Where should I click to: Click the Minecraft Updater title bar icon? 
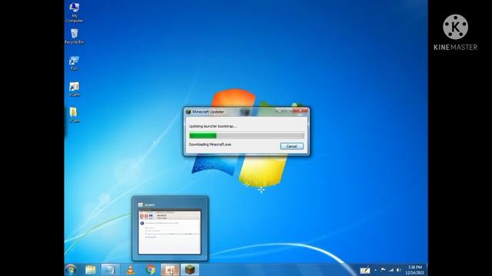click(188, 112)
